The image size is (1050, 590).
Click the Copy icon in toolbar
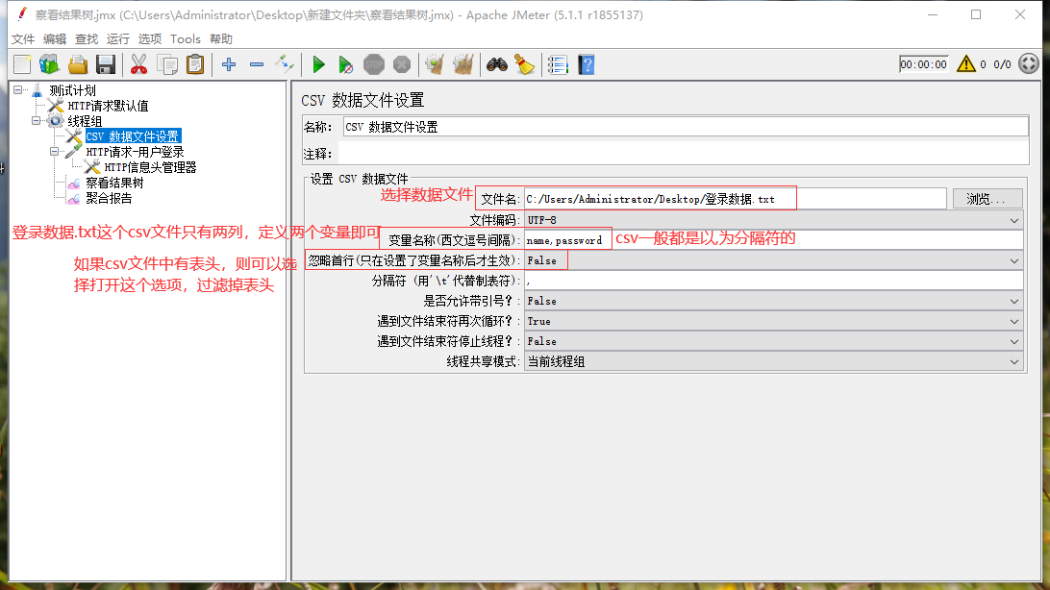[166, 65]
